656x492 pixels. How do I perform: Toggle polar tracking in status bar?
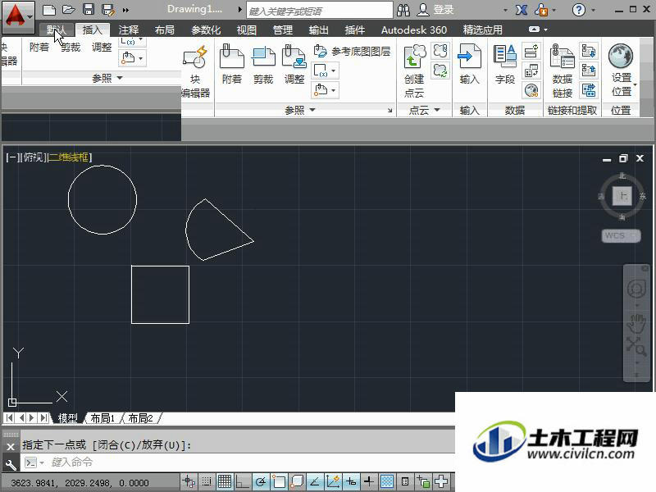(261, 481)
